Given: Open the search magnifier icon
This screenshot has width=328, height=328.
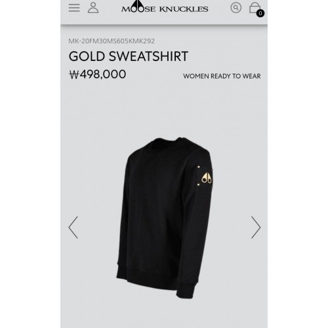Looking at the screenshot, I should pos(236,8).
